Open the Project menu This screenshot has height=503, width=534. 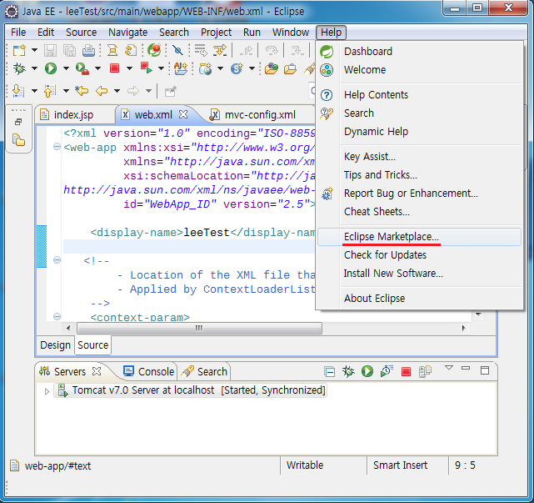216,33
